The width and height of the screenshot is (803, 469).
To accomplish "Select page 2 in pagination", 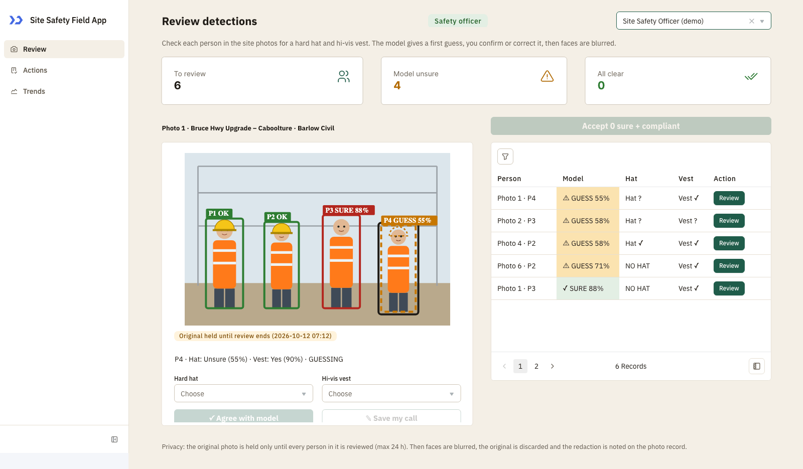I will [537, 366].
